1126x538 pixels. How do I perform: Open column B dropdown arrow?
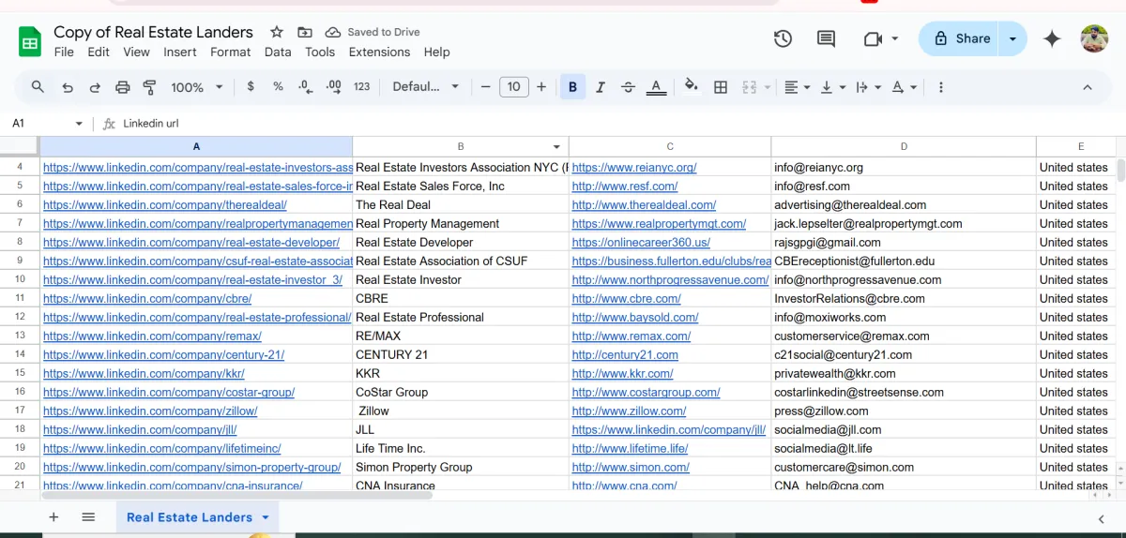[557, 147]
